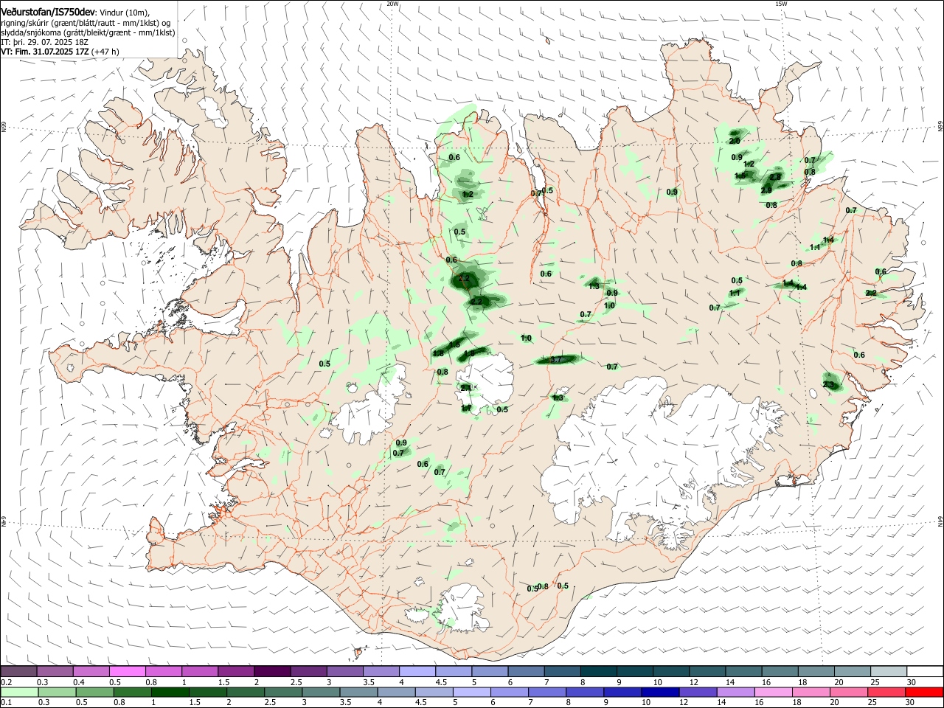Image resolution: width=944 pixels, height=708 pixels.
Task: Click the 'IT: þri. 29. 07. 2025 18Z' line
Action: click(45, 42)
